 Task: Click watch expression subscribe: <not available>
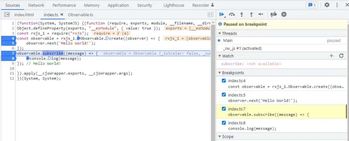coord(251,64)
